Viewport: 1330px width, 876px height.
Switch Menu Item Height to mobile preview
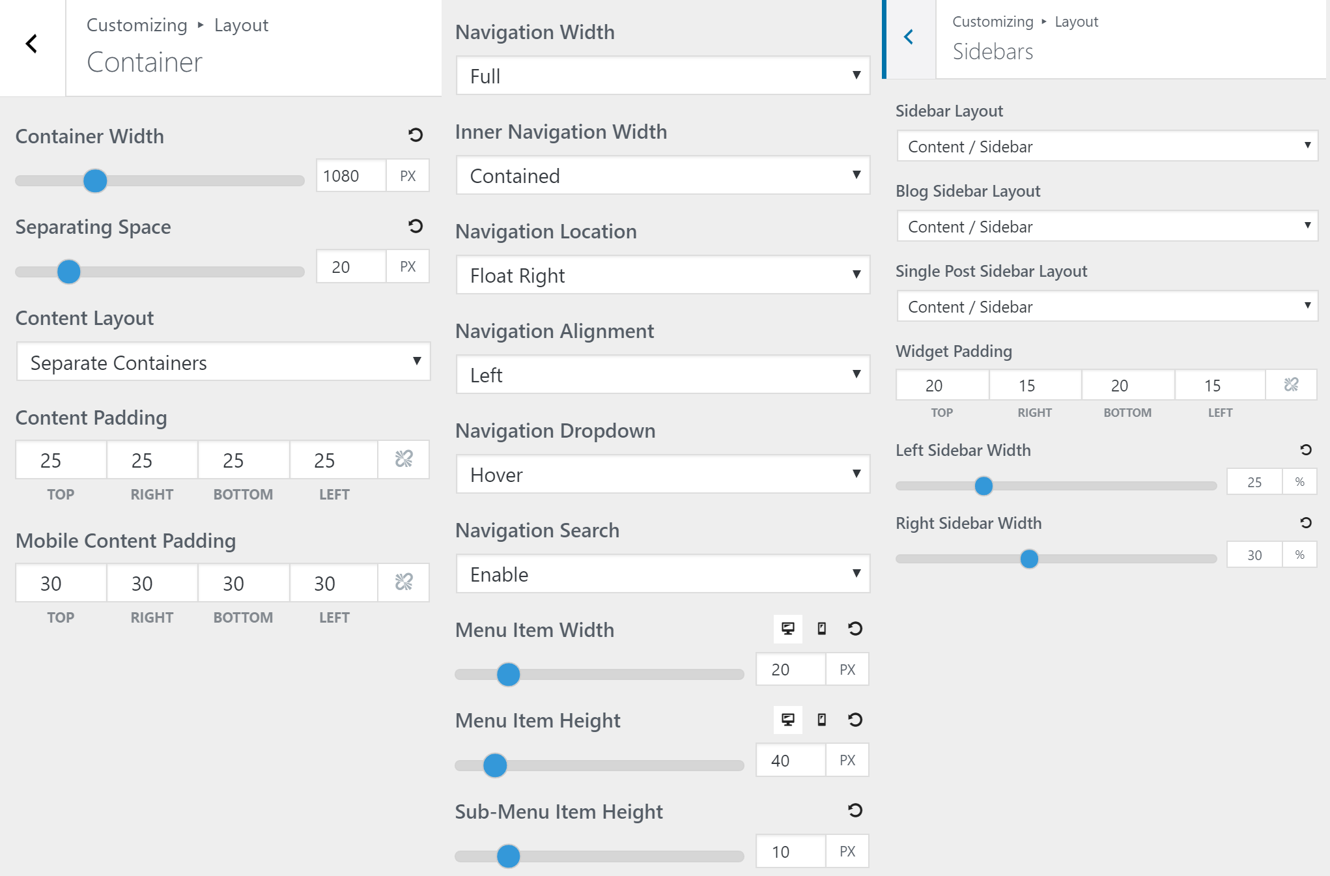point(821,720)
